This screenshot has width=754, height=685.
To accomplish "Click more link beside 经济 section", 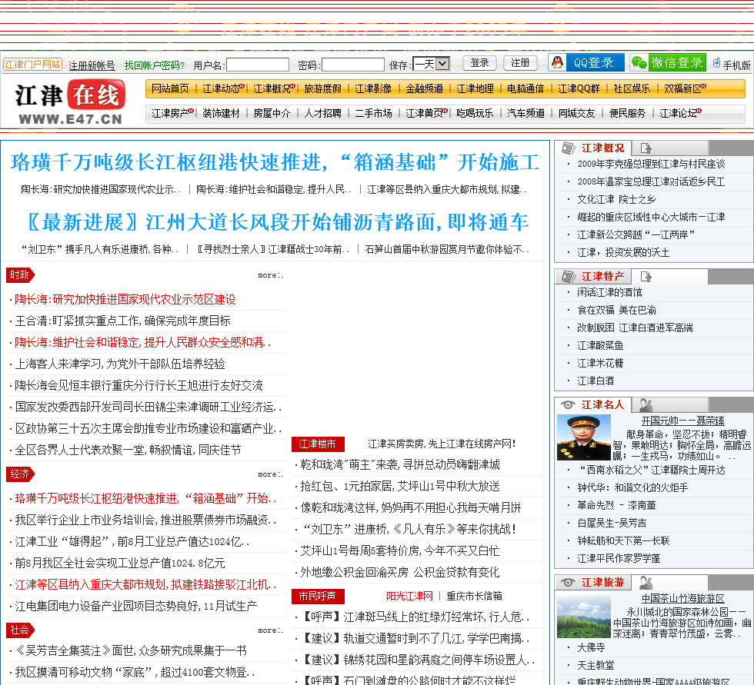I will click(x=271, y=474).
